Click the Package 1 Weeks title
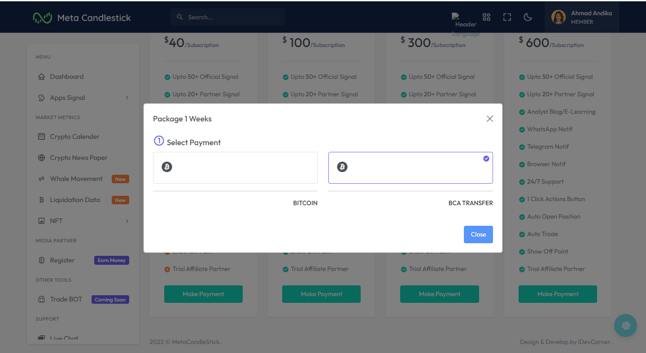 (182, 119)
